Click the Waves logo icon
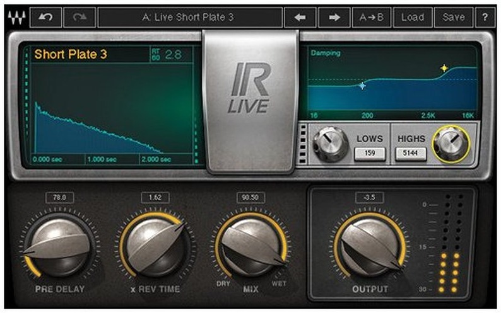 tap(16, 18)
